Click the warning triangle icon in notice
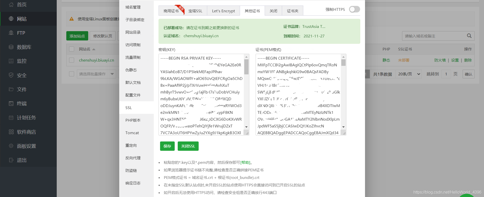Viewport: 484px width, 197px height. pyautogui.click(x=72, y=19)
